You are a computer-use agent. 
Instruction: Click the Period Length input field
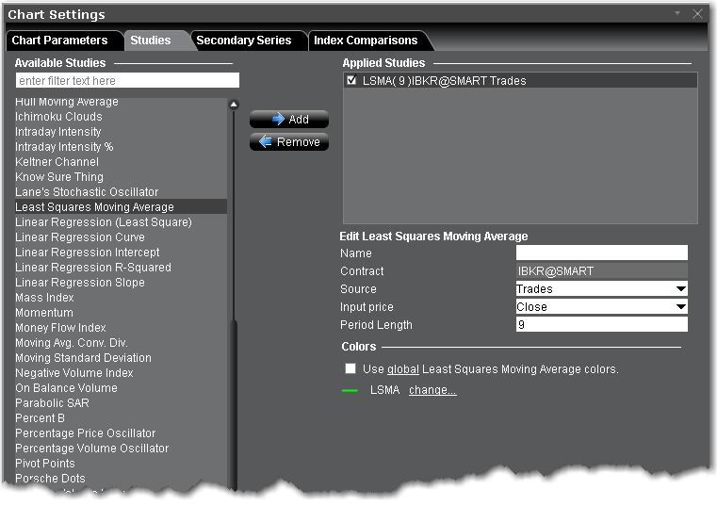pos(601,325)
